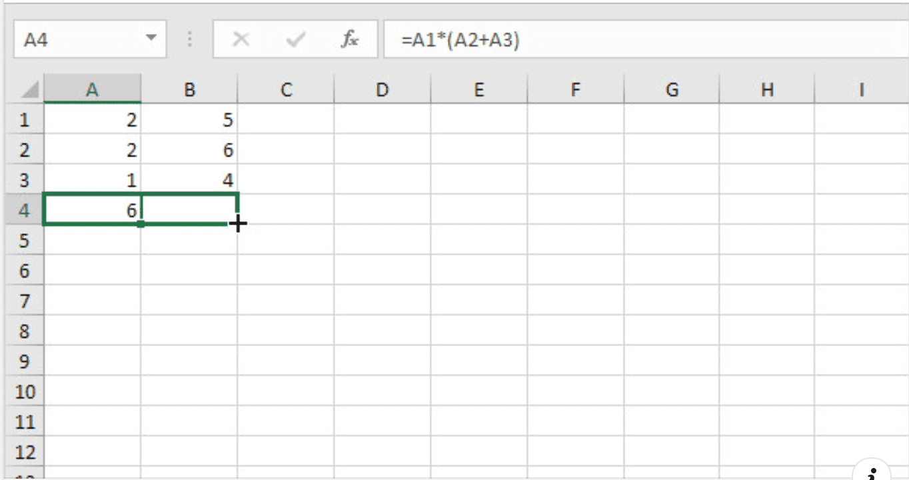The image size is (909, 480).
Task: Click the formula bar resize dots handle
Action: click(190, 40)
